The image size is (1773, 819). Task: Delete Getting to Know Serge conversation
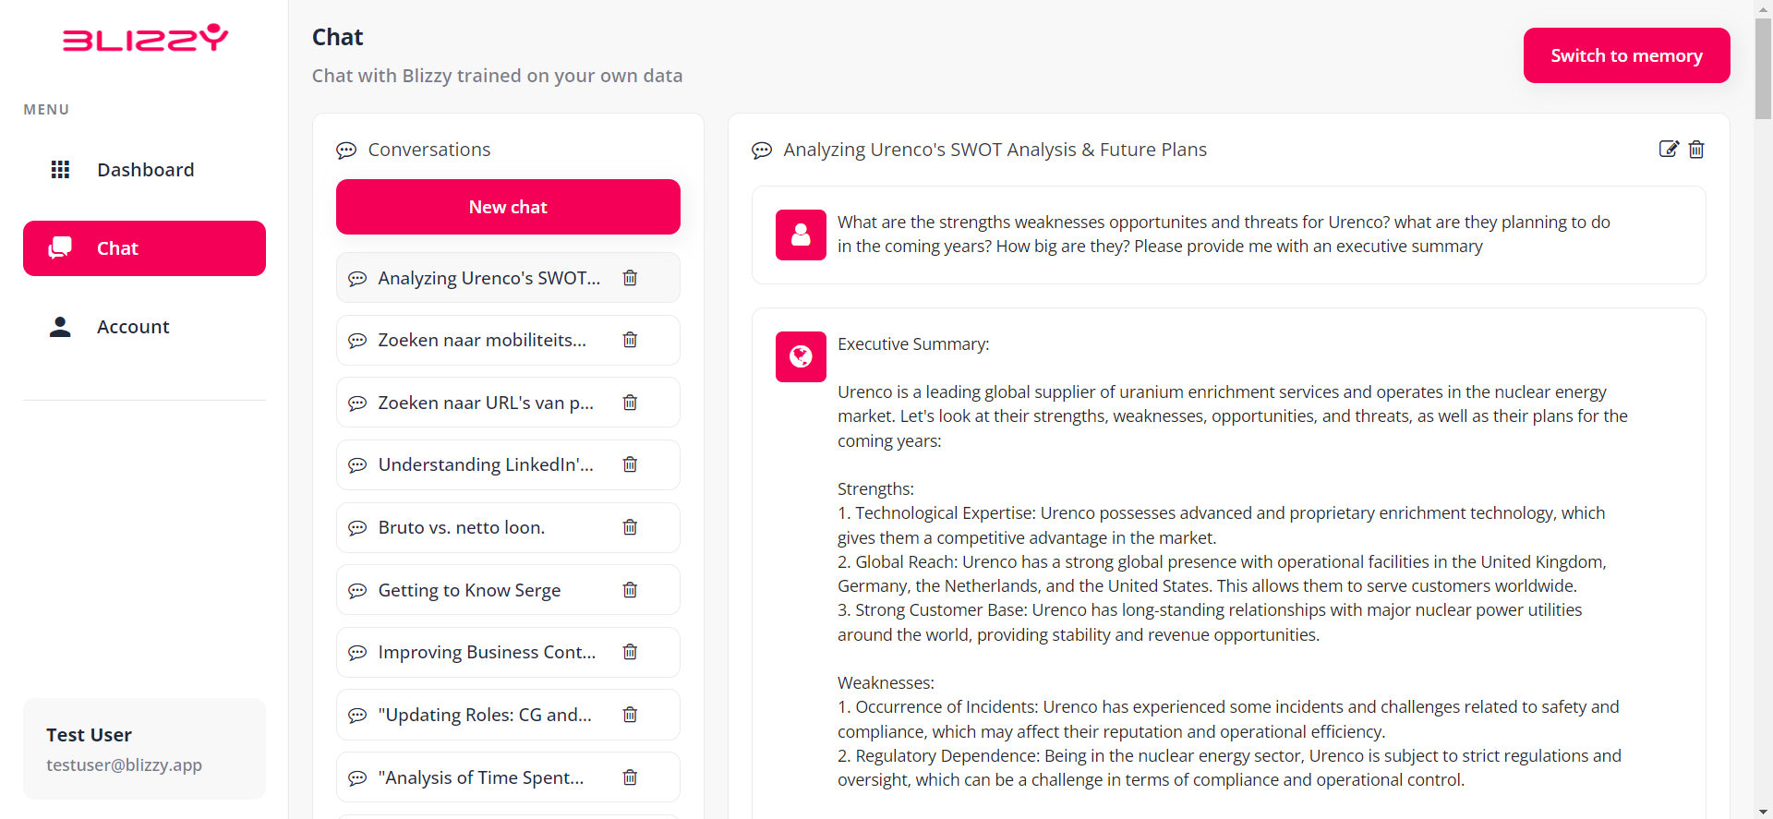(x=630, y=590)
